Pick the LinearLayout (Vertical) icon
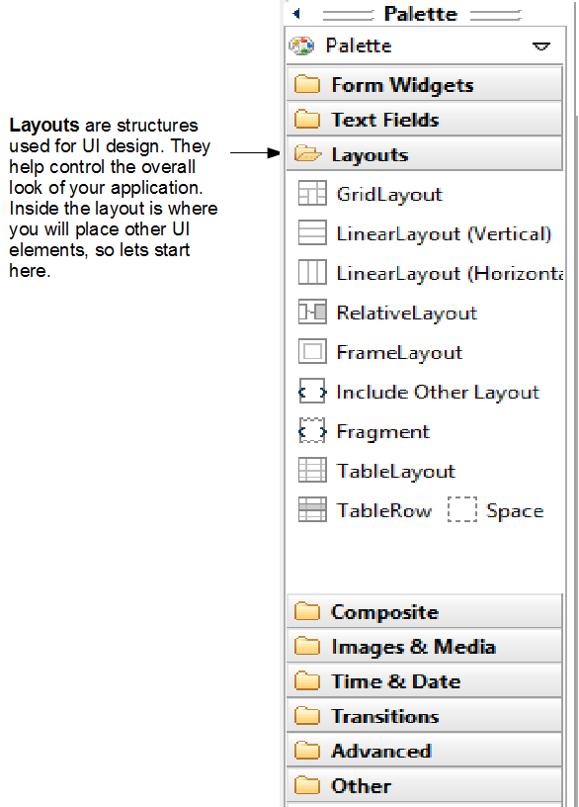The height and width of the screenshot is (807, 579). coord(312,232)
